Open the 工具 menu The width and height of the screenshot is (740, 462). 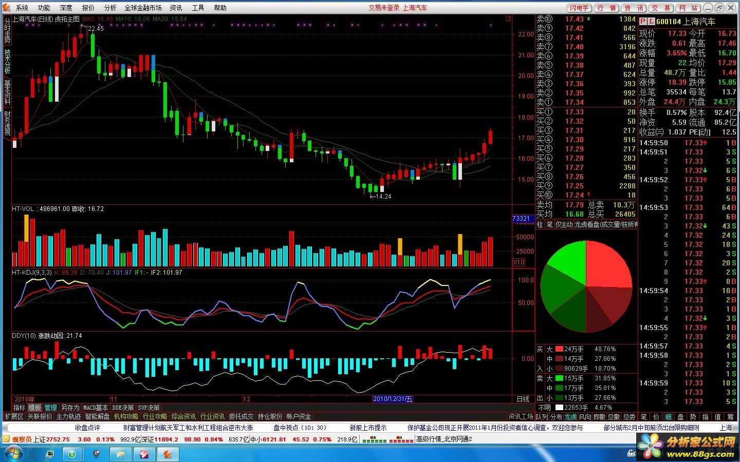198,8
